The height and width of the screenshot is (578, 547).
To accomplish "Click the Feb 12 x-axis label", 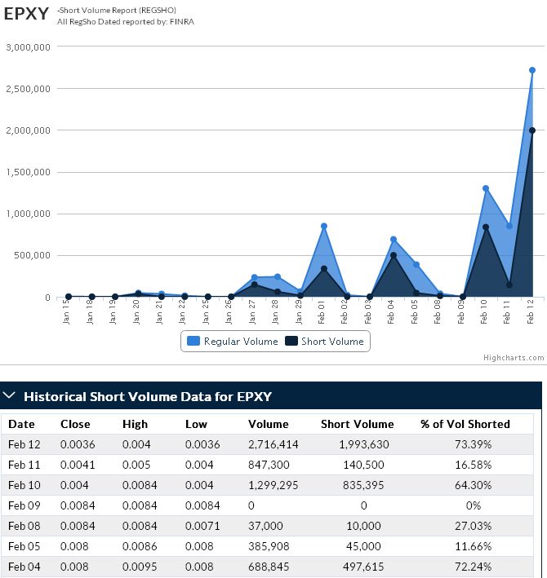I will click(531, 312).
